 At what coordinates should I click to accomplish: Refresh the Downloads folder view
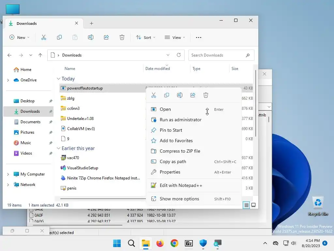coord(179,55)
